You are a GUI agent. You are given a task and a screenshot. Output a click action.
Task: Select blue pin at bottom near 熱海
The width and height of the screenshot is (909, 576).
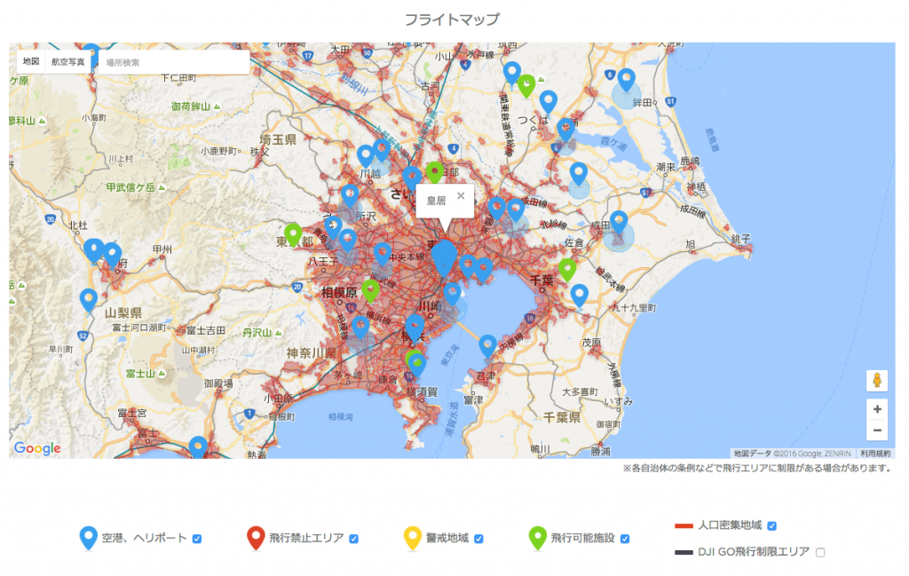[198, 446]
